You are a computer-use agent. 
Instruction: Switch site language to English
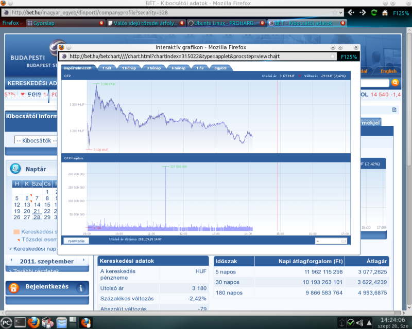[388, 71]
